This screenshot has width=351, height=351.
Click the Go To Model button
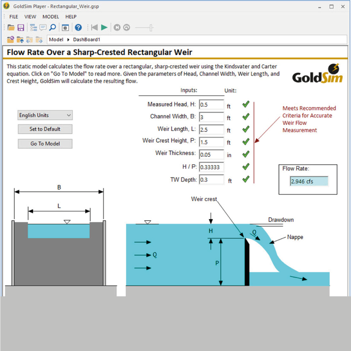(45, 144)
